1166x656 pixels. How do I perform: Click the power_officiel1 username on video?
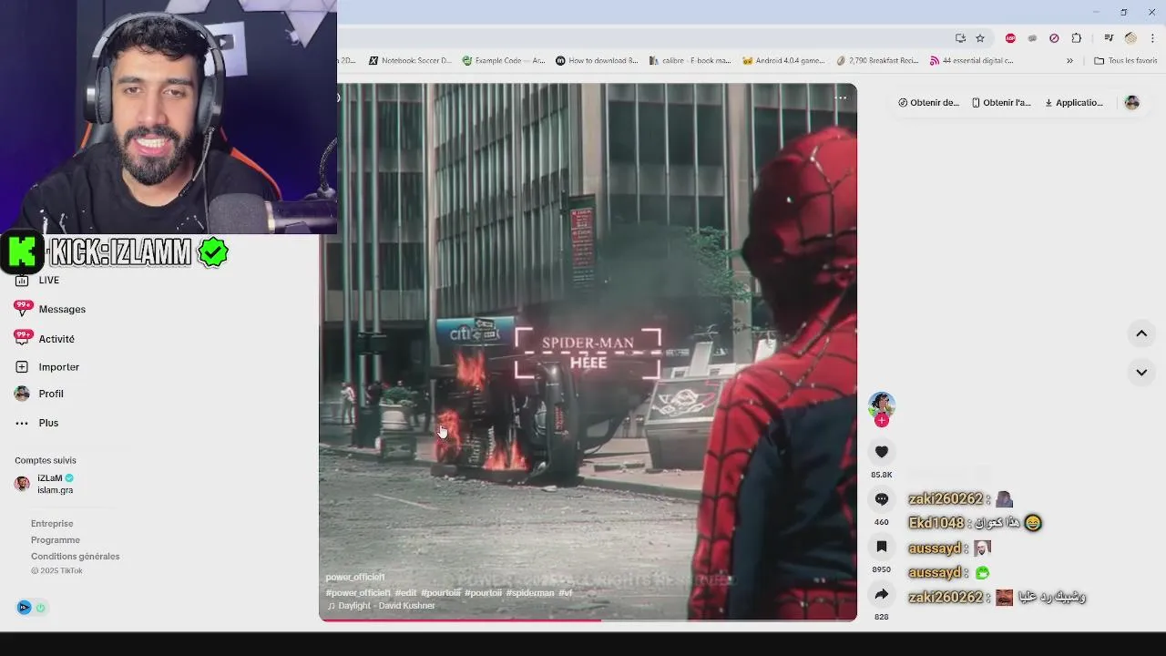pyautogui.click(x=355, y=578)
